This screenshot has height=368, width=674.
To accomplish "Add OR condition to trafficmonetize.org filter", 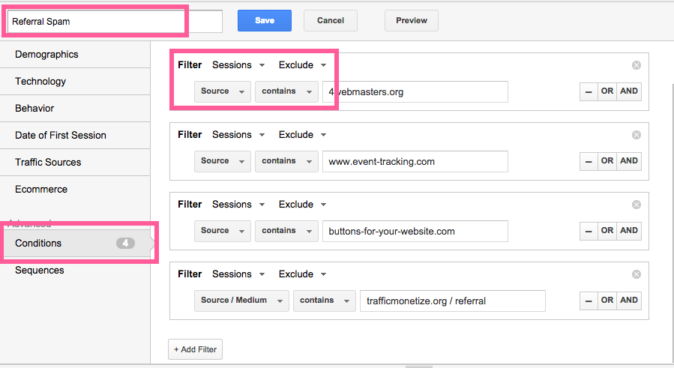I will coord(607,301).
